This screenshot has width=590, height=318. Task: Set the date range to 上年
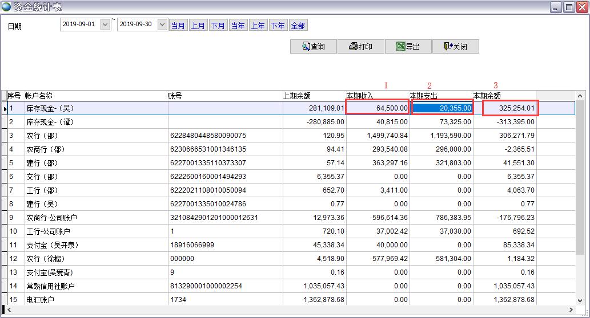pos(258,26)
